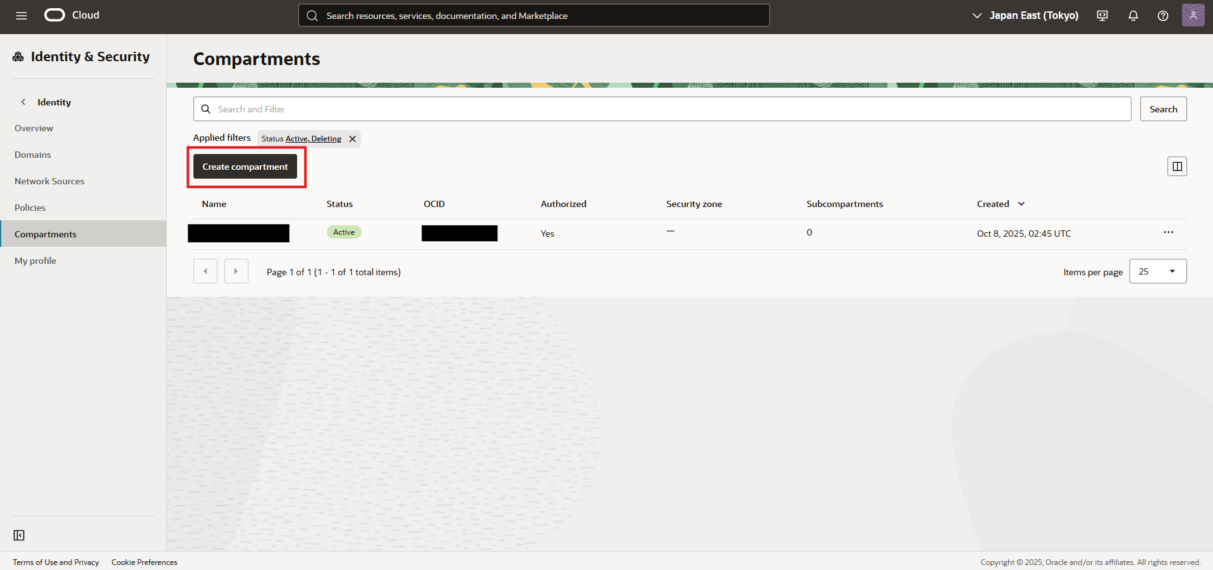Remove the Status Active, Deleting filter
Screen dimensions: 1213x570
click(353, 139)
